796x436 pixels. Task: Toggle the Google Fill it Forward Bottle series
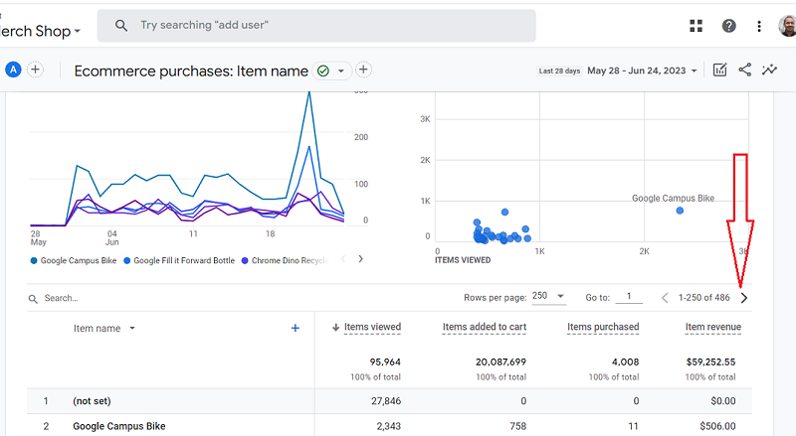click(x=183, y=260)
